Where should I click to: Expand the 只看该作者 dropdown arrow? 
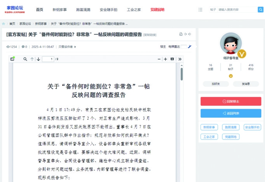click(x=75, y=47)
